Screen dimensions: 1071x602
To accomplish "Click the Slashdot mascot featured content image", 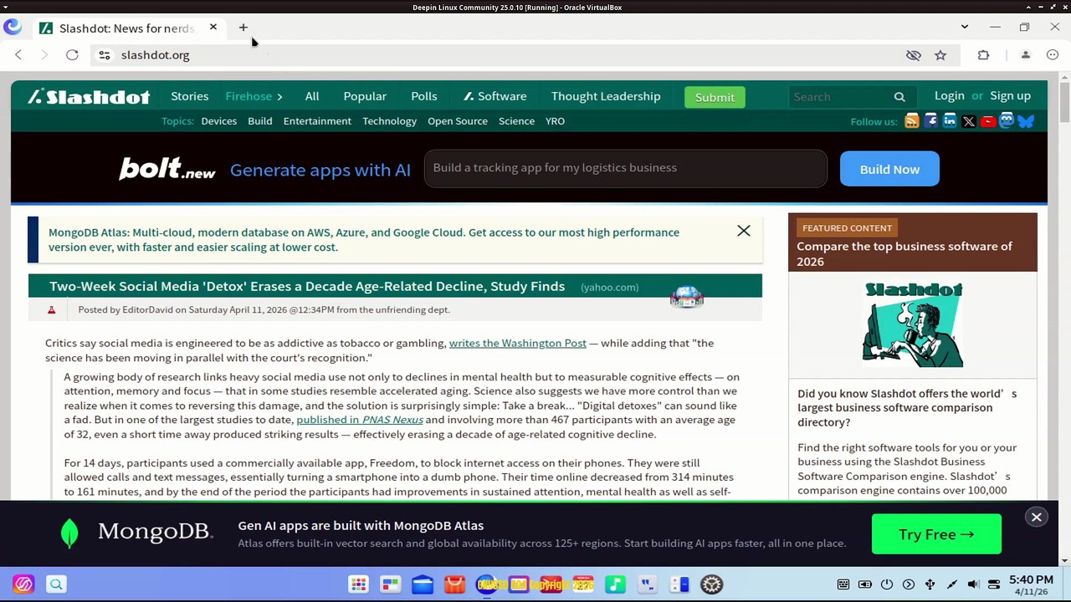I will (913, 324).
